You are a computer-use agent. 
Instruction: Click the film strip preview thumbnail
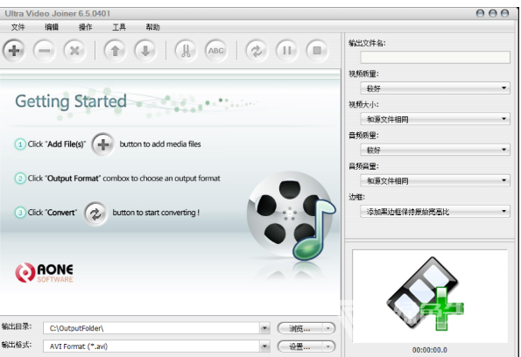click(426, 294)
